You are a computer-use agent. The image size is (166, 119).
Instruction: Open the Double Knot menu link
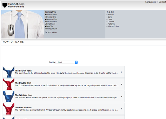[51, 17]
